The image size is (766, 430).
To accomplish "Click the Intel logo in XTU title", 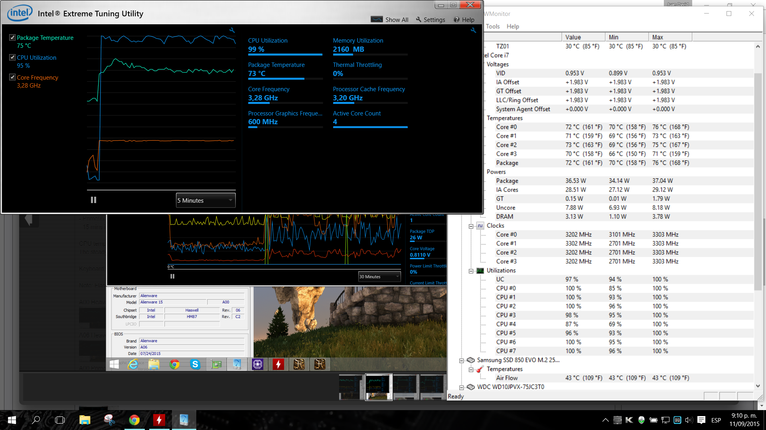I will tap(20, 13).
